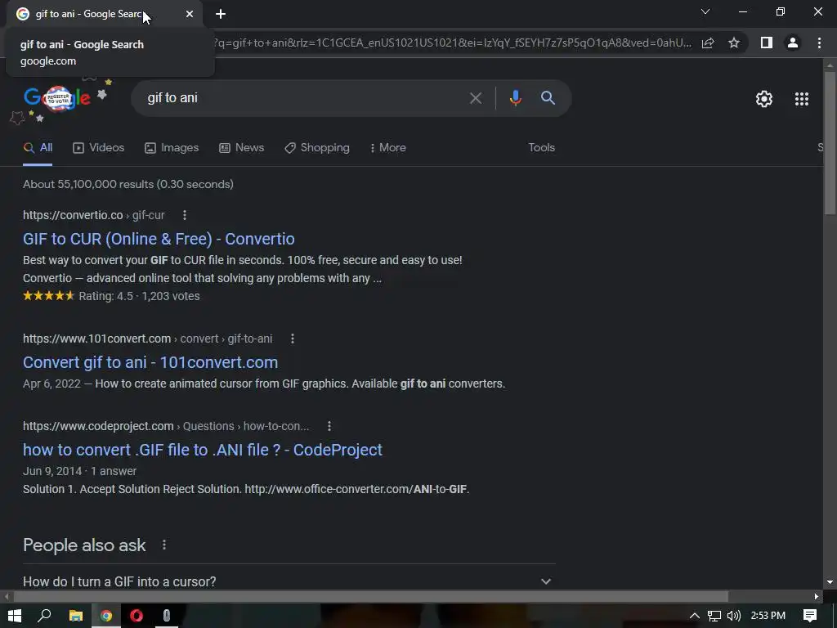Click the address bar URL

(453, 43)
